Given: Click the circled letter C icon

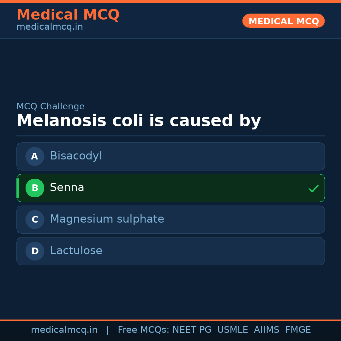Looking at the screenshot, I should click(35, 219).
